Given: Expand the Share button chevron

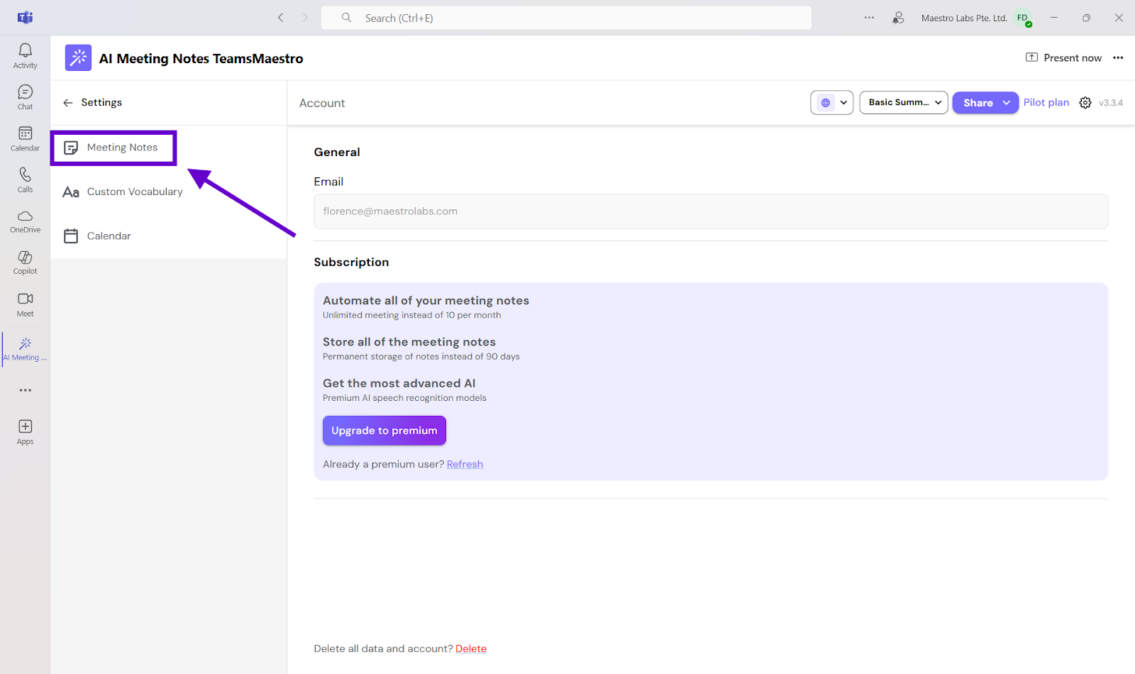Looking at the screenshot, I should pos(1006,103).
